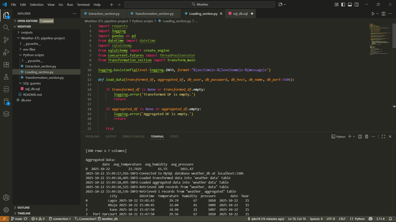The width and height of the screenshot is (396, 222).
Task: Maximize the terminal panel size
Action: [383, 136]
